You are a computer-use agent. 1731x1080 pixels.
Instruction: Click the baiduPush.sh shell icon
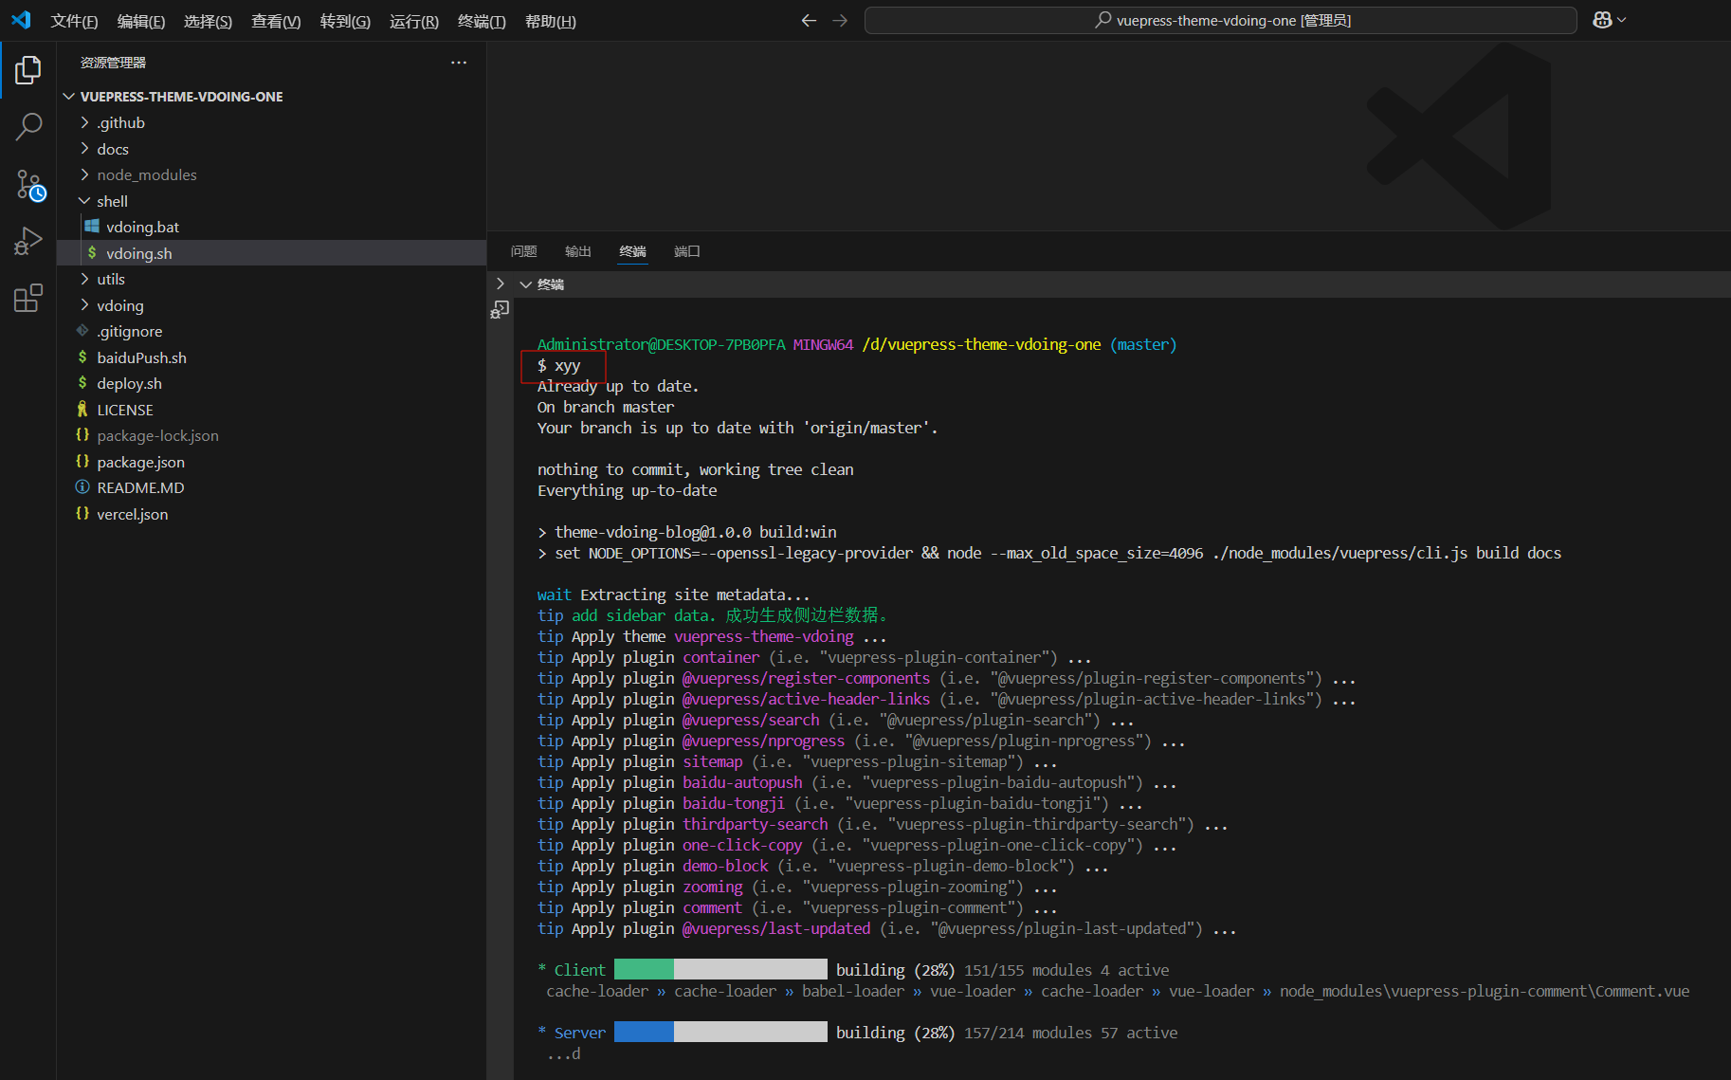[x=82, y=357]
